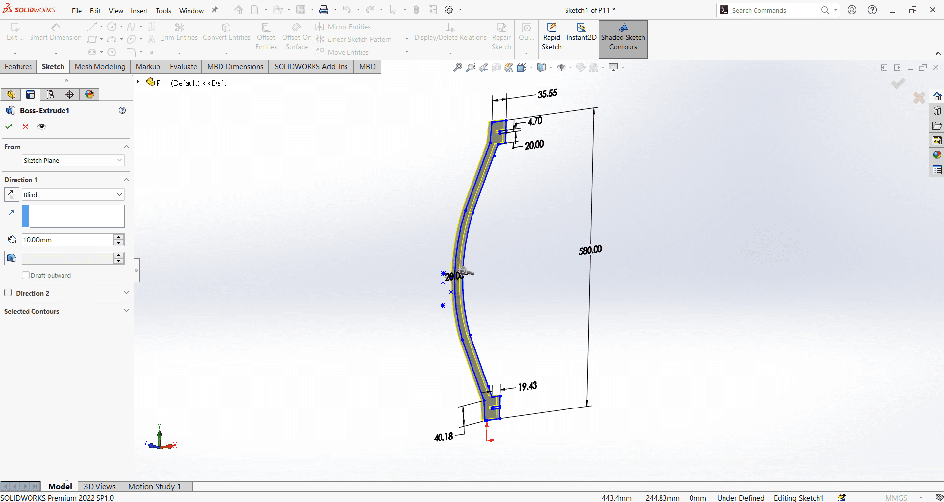Open the Appearances task pane icon

click(x=937, y=155)
